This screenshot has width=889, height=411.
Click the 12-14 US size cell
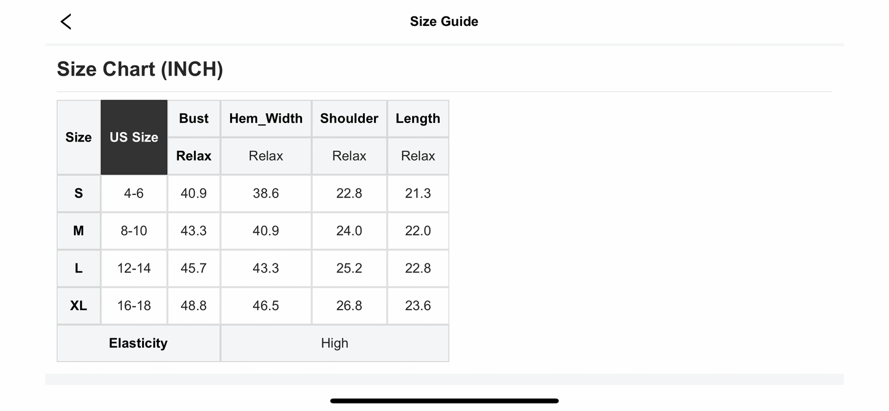tap(134, 268)
